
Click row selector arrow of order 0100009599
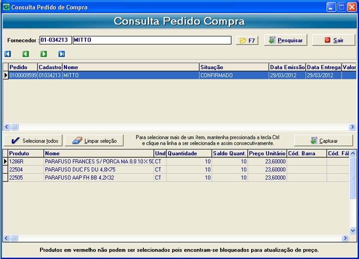point(5,75)
